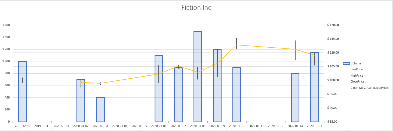Select the HighPrice legend entry
Viewport: 393px width, 131px height.
357,76
